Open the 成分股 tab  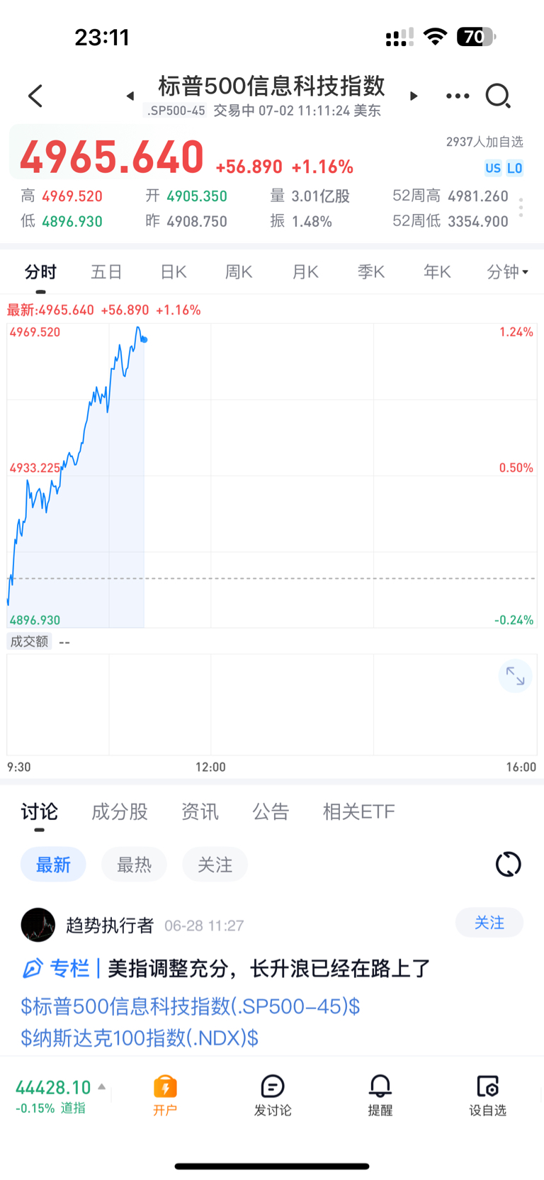[119, 811]
